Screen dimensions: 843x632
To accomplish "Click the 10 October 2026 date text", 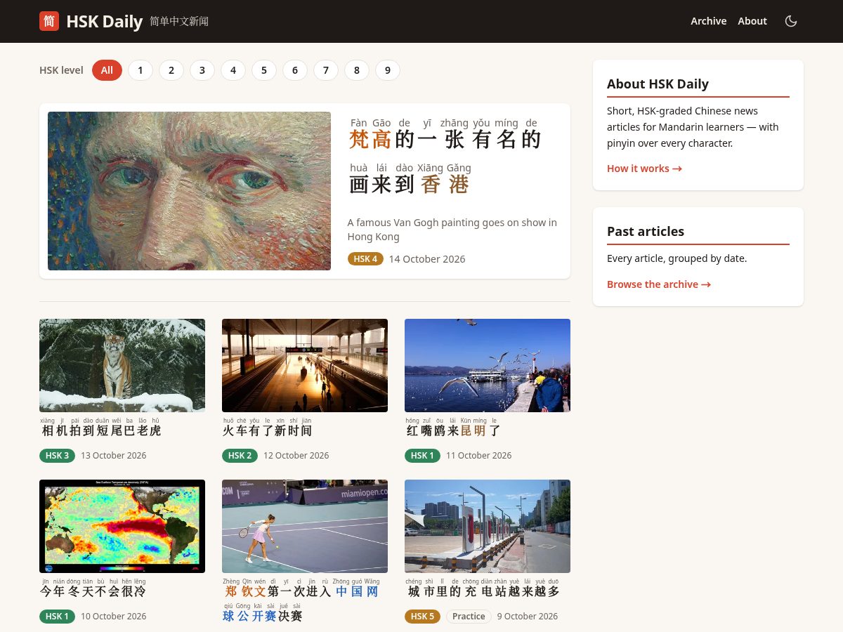I will pos(114,617).
